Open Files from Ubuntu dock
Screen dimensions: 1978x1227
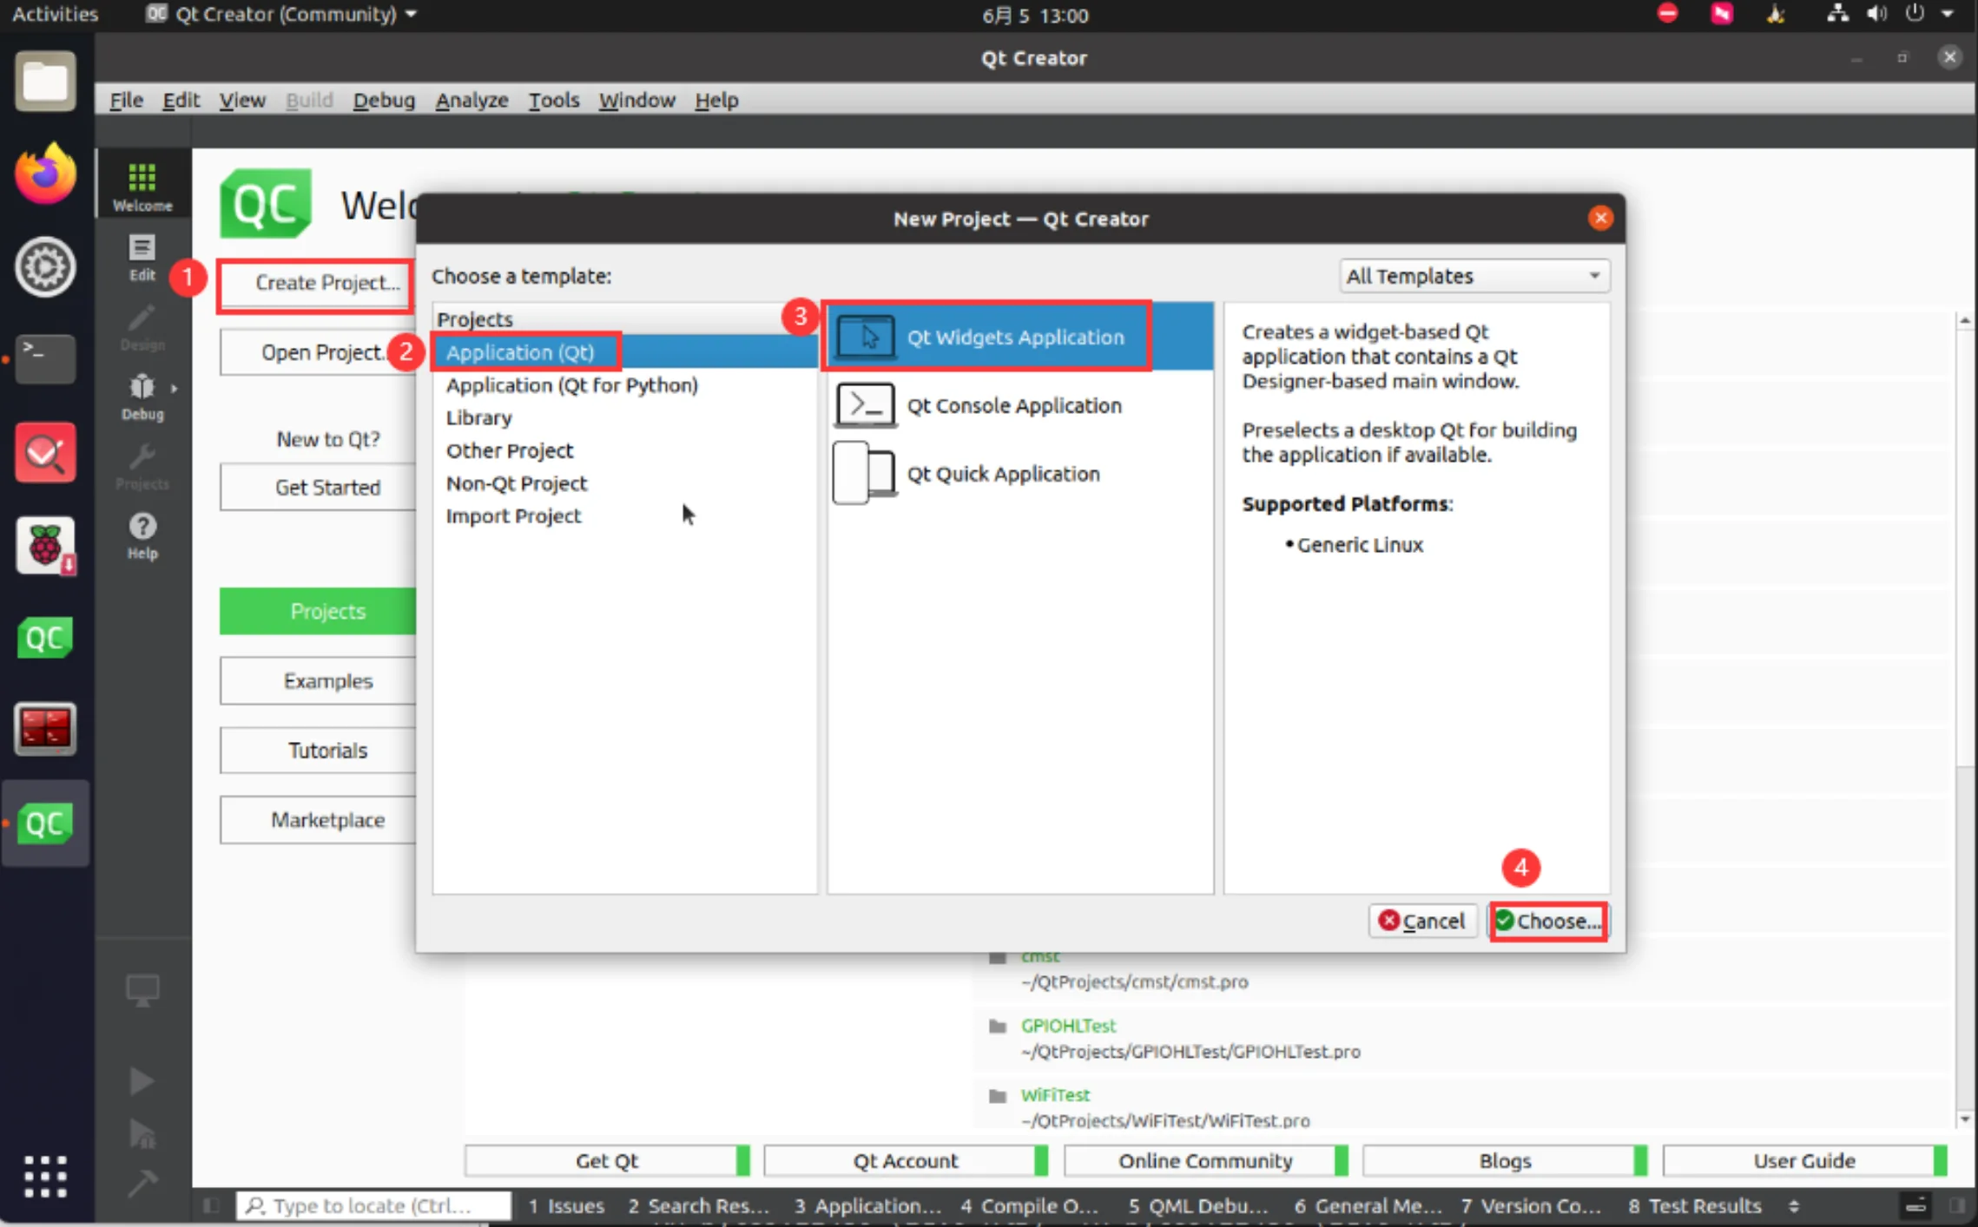[x=45, y=82]
